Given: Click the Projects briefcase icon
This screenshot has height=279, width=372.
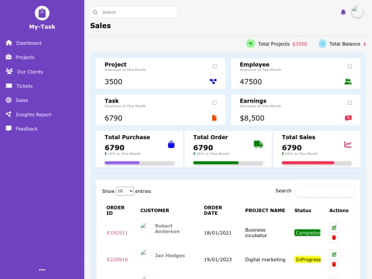Looking at the screenshot, I should coord(8,57).
